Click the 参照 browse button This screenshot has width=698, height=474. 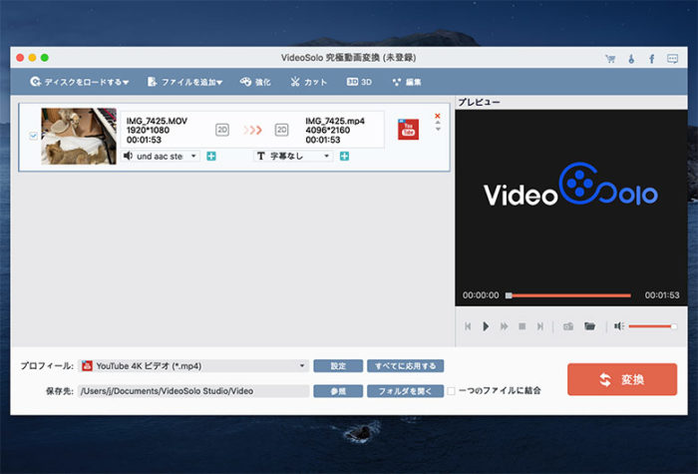click(x=338, y=391)
